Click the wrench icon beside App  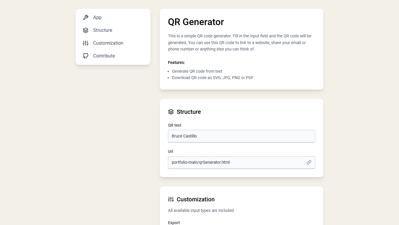pos(86,18)
